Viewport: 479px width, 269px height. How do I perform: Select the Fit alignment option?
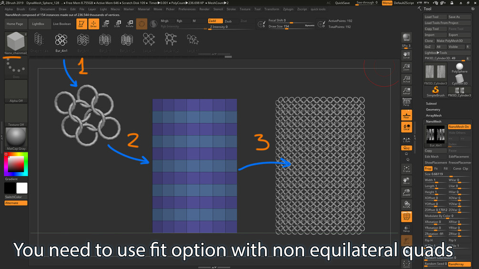(436, 169)
